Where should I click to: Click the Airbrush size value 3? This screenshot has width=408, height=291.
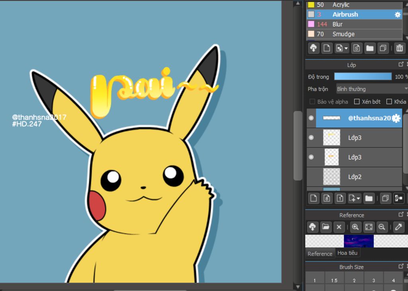tap(319, 15)
